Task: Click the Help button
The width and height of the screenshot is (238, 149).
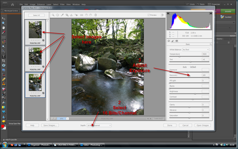Action: (x=32, y=125)
